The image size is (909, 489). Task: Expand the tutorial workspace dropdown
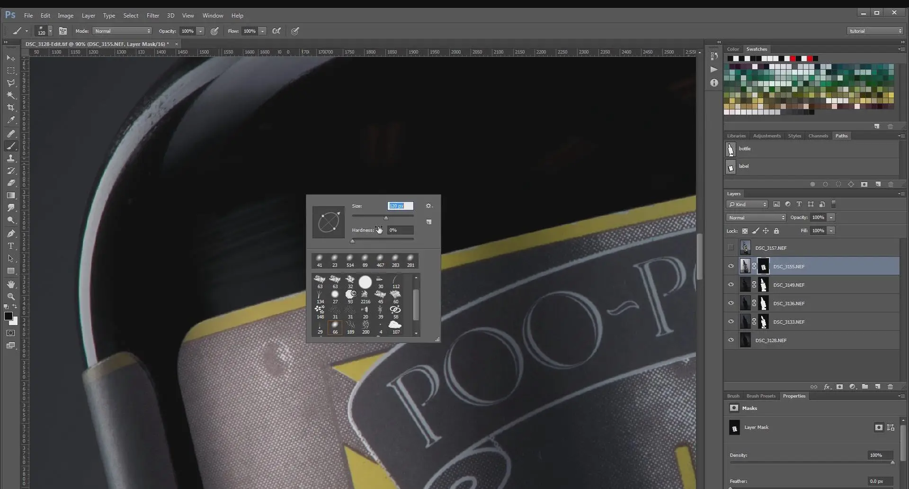tap(875, 31)
